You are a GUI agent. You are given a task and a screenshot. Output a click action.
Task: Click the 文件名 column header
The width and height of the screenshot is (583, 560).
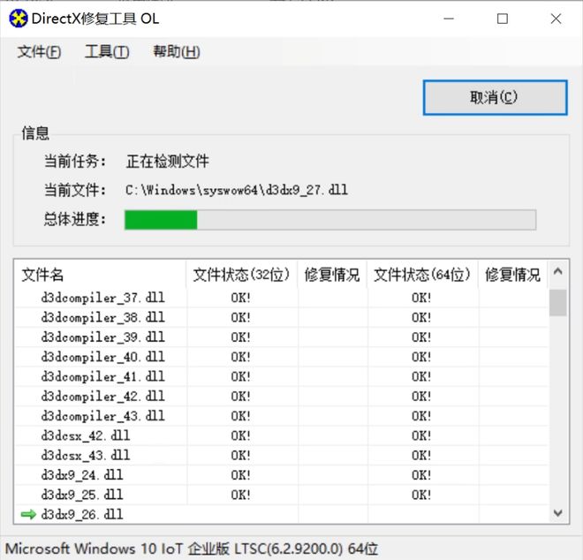point(100,275)
